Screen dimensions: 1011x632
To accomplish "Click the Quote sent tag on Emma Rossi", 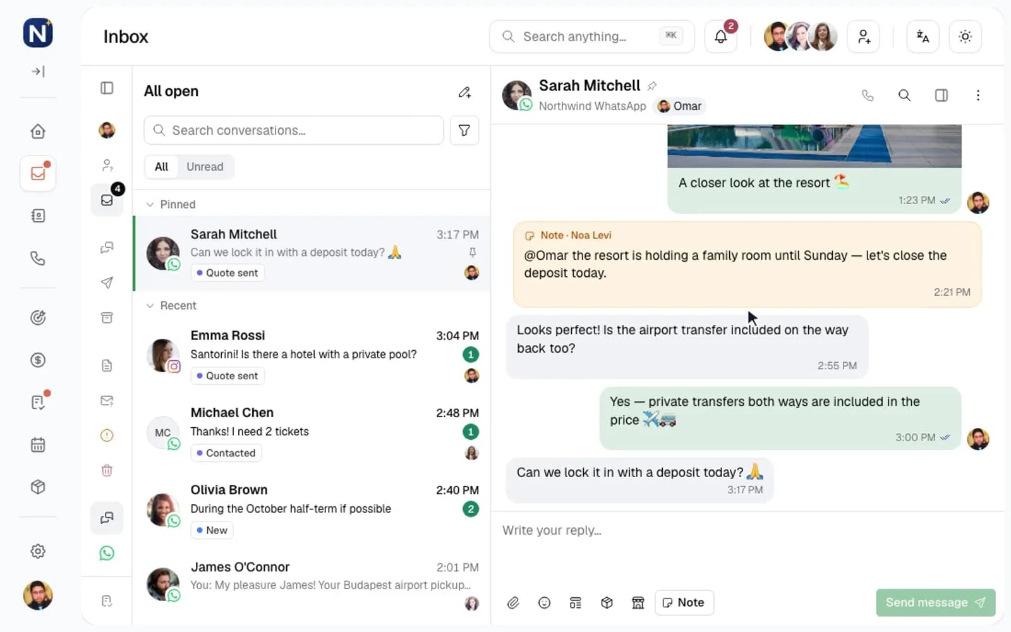I will point(227,376).
